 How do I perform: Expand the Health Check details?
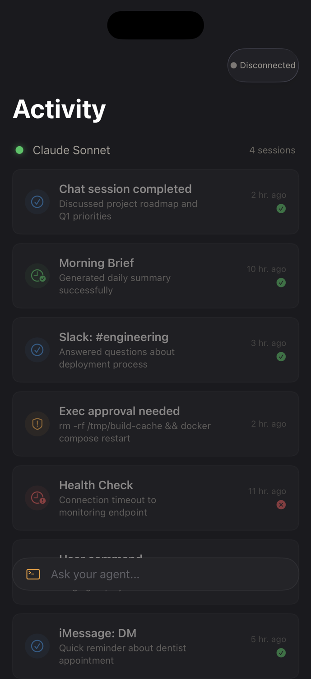[x=155, y=497]
